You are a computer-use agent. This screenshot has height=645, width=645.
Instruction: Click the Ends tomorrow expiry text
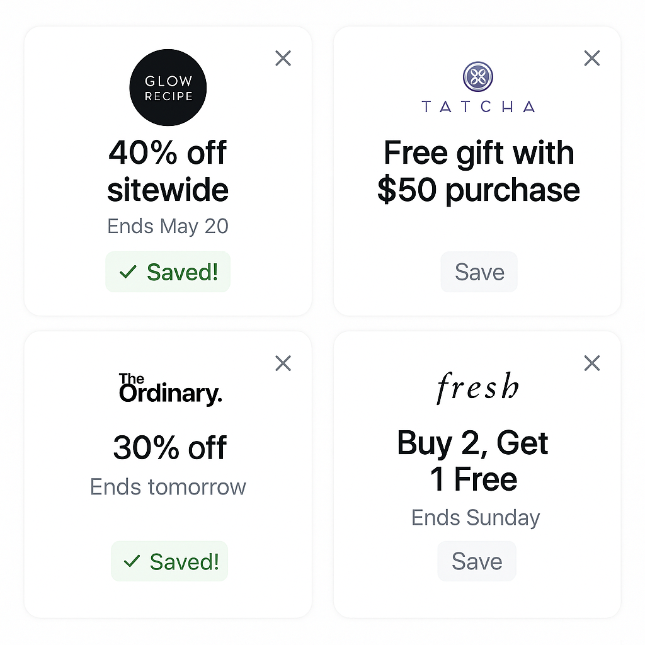[168, 487]
